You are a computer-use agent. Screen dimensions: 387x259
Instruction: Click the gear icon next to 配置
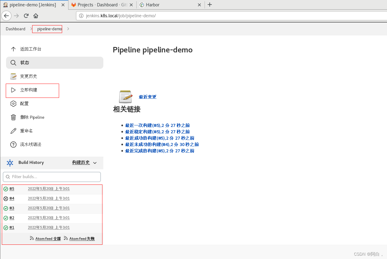(x=13, y=104)
